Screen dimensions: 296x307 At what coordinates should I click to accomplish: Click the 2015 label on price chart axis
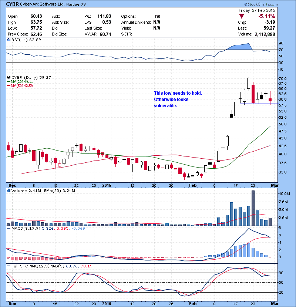[107, 185]
